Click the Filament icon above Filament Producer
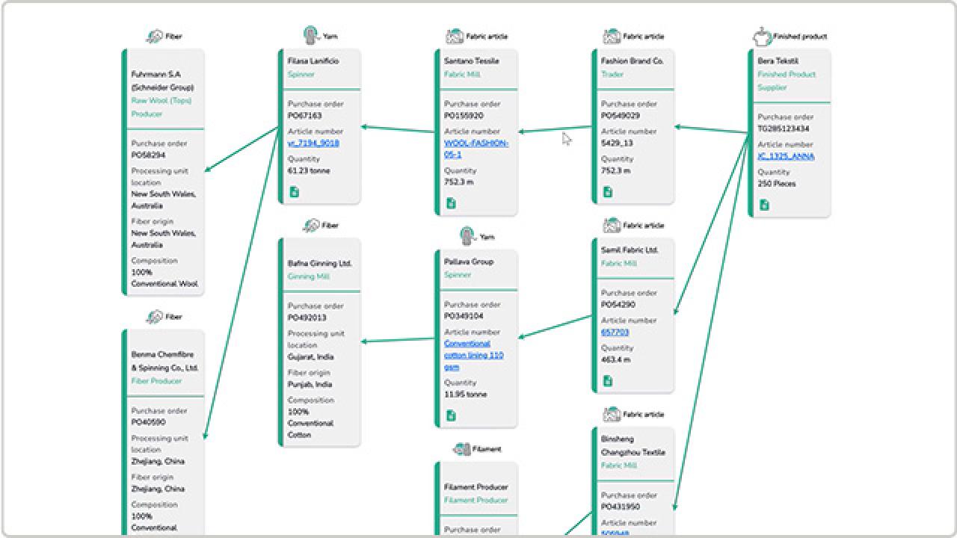 click(x=461, y=449)
